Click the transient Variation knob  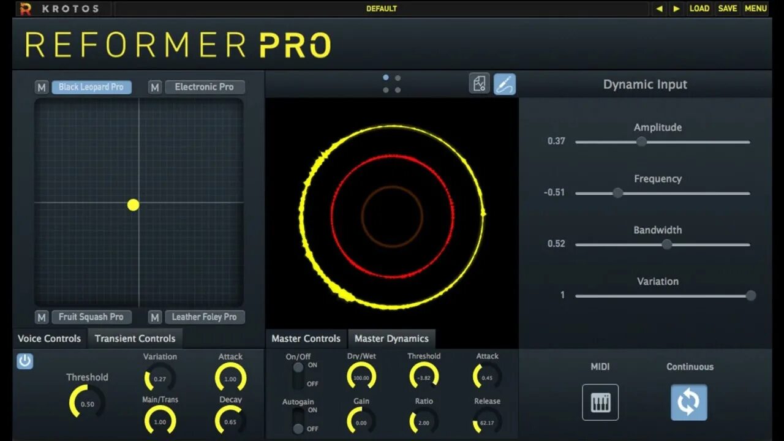160,379
